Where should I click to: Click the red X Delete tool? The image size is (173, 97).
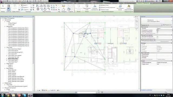(56, 10)
